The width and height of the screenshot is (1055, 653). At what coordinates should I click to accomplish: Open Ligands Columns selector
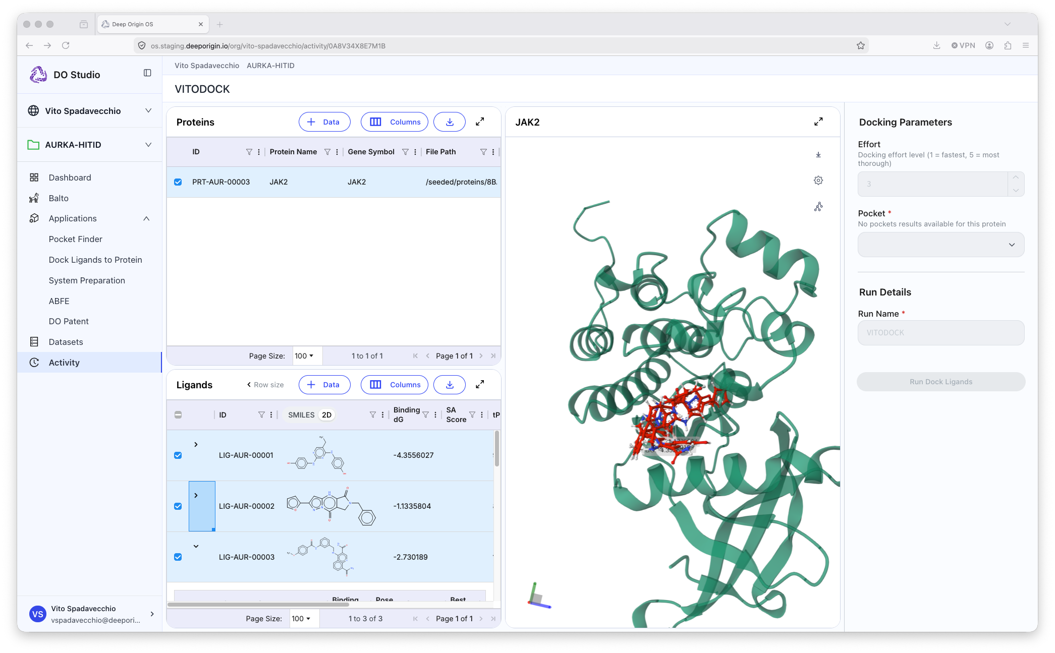point(395,385)
